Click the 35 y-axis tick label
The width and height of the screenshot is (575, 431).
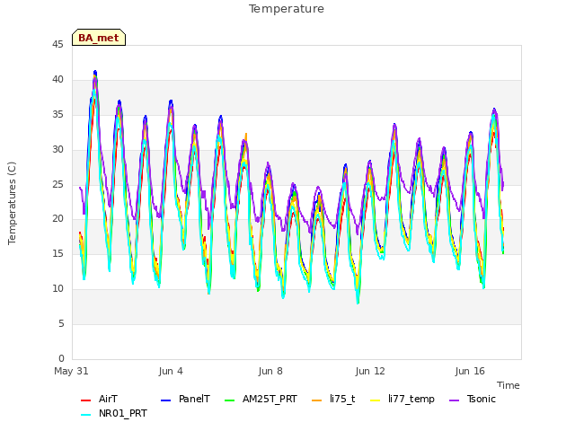[x=57, y=115]
